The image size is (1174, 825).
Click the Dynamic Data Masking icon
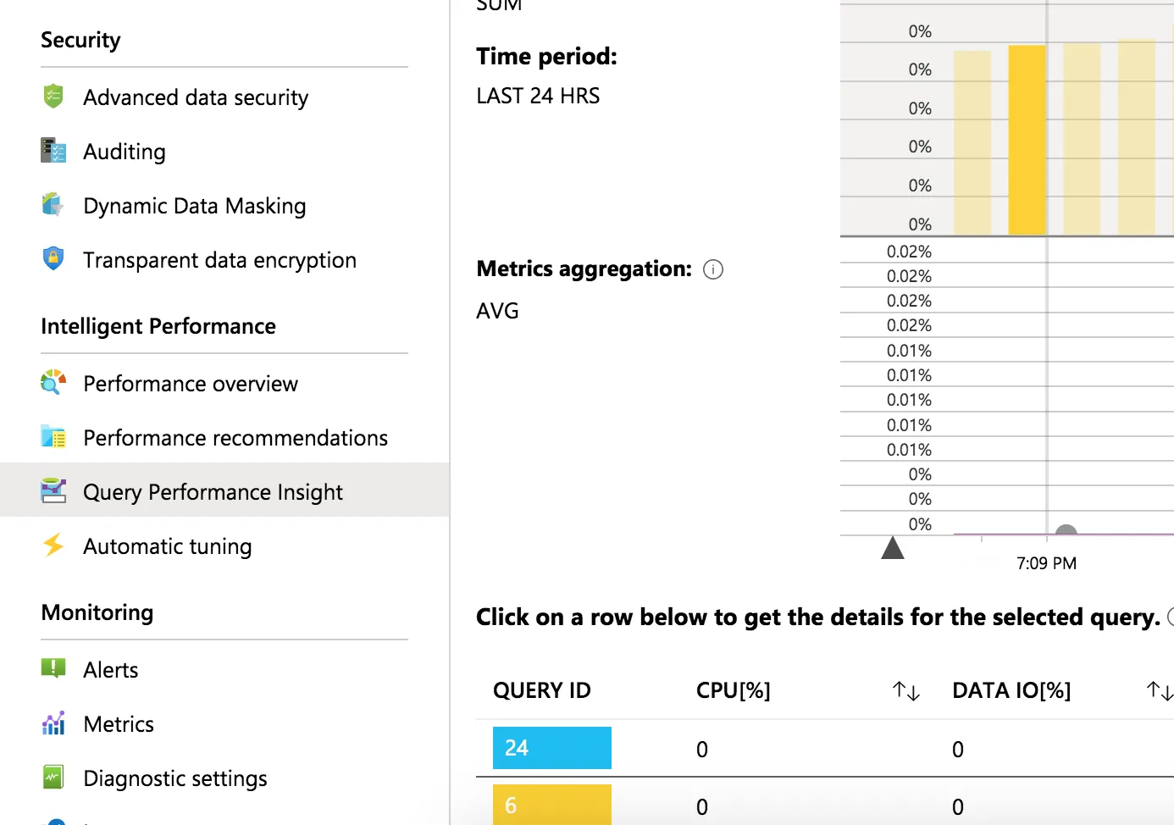(x=53, y=205)
